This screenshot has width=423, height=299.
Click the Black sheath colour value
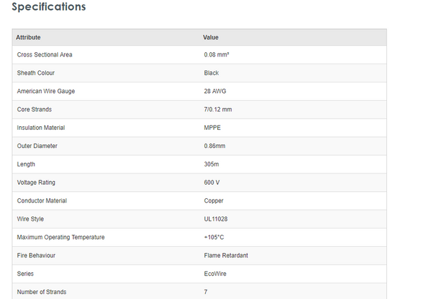pyautogui.click(x=211, y=73)
